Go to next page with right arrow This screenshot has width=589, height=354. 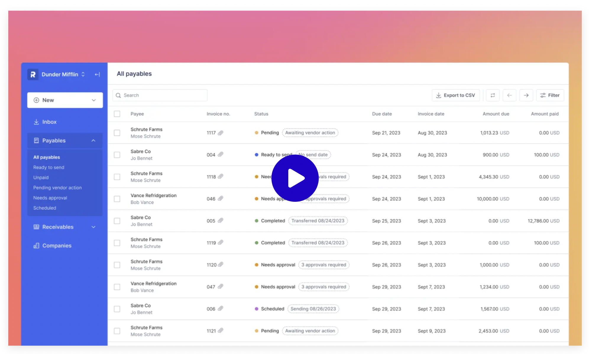526,95
